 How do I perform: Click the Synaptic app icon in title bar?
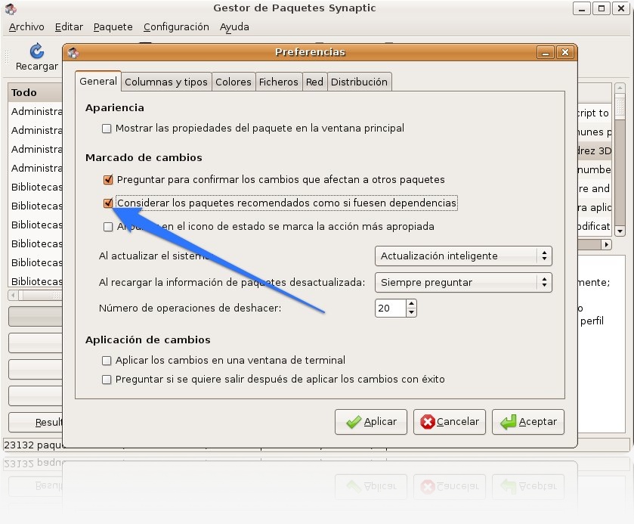click(11, 8)
